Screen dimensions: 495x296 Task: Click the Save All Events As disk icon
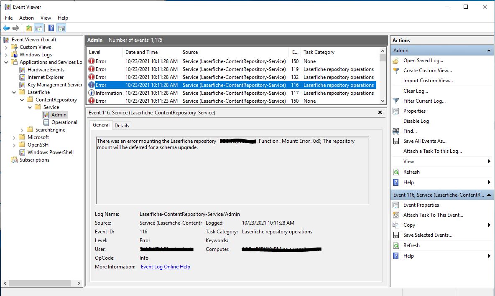tap(396, 141)
